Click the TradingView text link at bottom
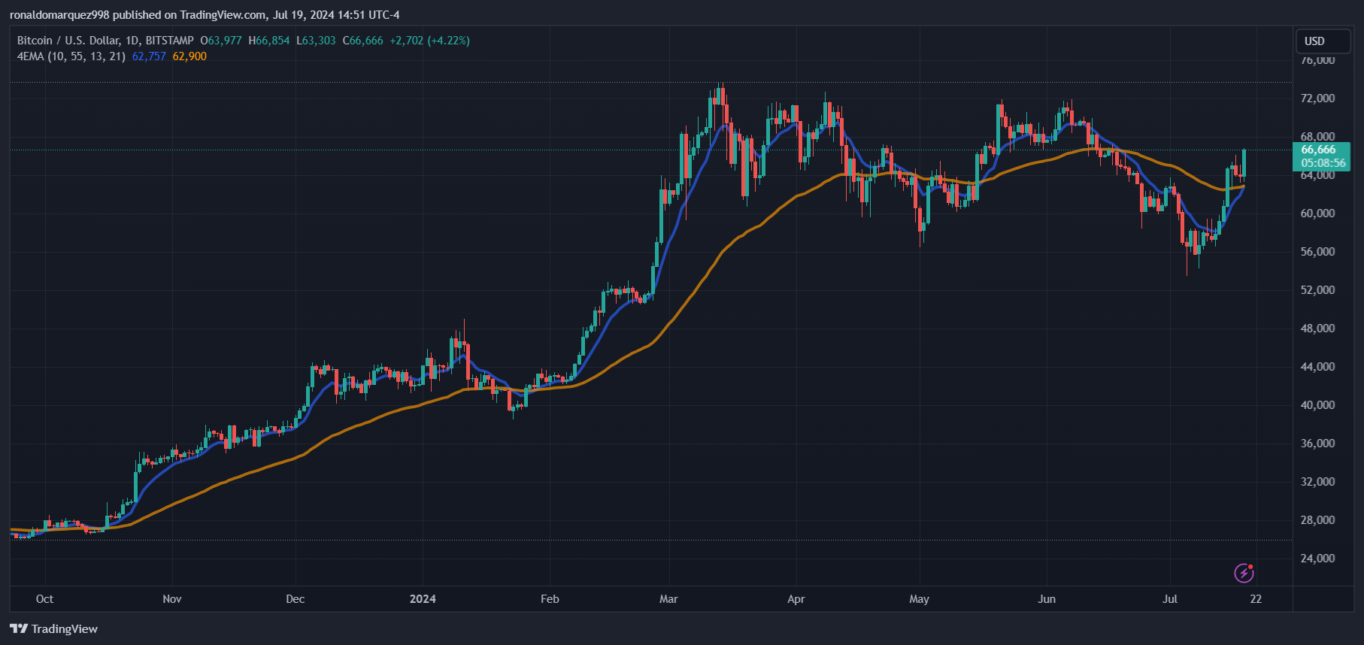 tap(65, 629)
